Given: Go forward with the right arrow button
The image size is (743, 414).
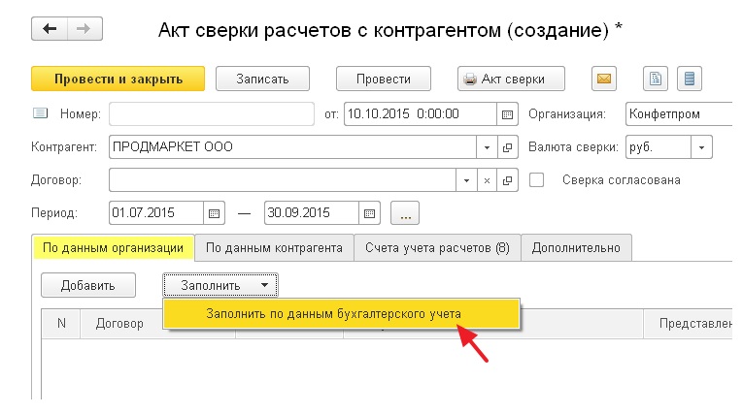Looking at the screenshot, I should pyautogui.click(x=84, y=29).
